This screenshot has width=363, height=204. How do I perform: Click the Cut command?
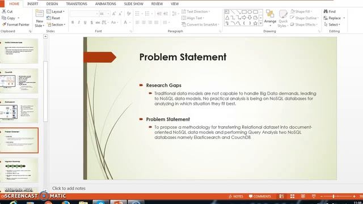7,11
